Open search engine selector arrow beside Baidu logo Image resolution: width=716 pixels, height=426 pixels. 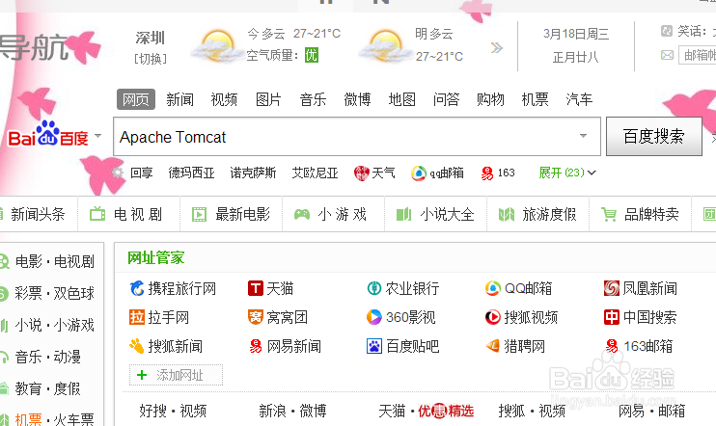pyautogui.click(x=97, y=136)
